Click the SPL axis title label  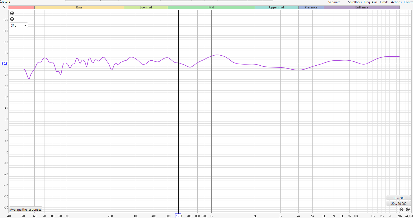pyautogui.click(x=5, y=7)
